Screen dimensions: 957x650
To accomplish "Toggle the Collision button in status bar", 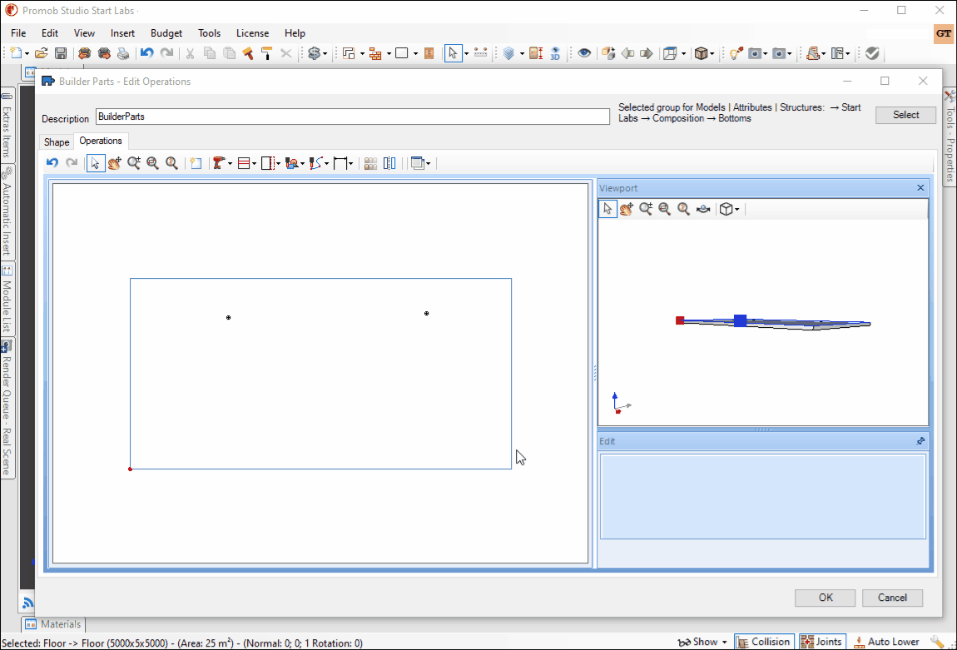I will click(763, 642).
